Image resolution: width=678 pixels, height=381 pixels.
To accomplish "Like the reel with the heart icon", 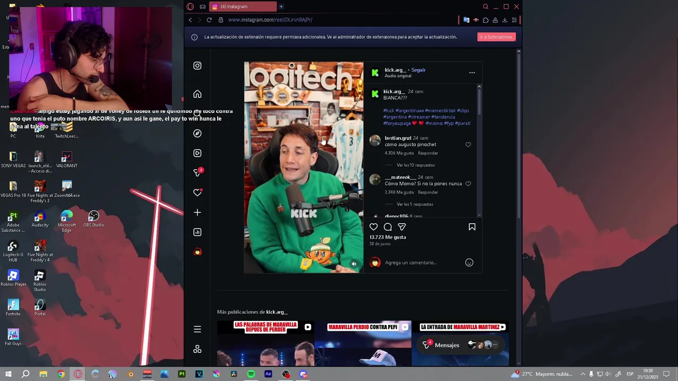I will [373, 227].
